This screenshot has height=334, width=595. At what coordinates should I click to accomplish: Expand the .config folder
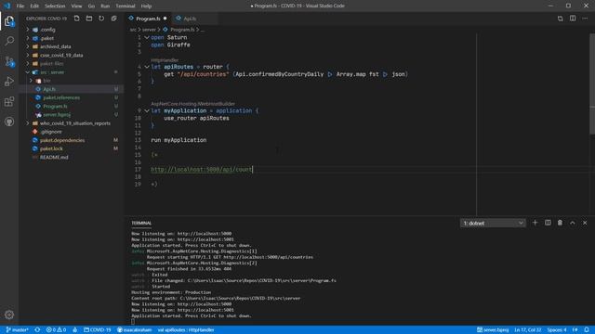pyautogui.click(x=27, y=30)
